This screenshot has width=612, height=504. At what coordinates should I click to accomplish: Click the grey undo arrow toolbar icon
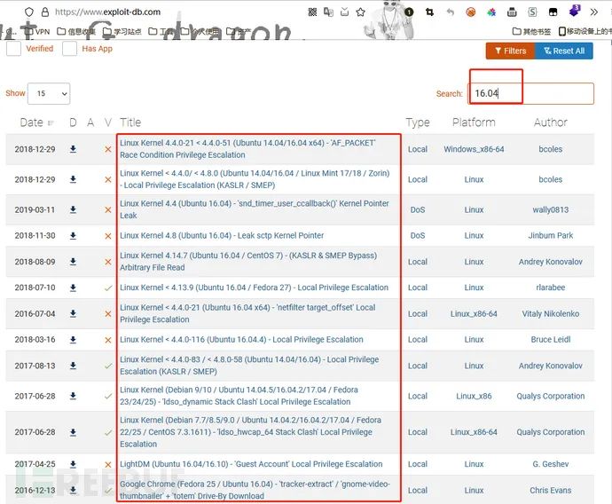(x=451, y=12)
